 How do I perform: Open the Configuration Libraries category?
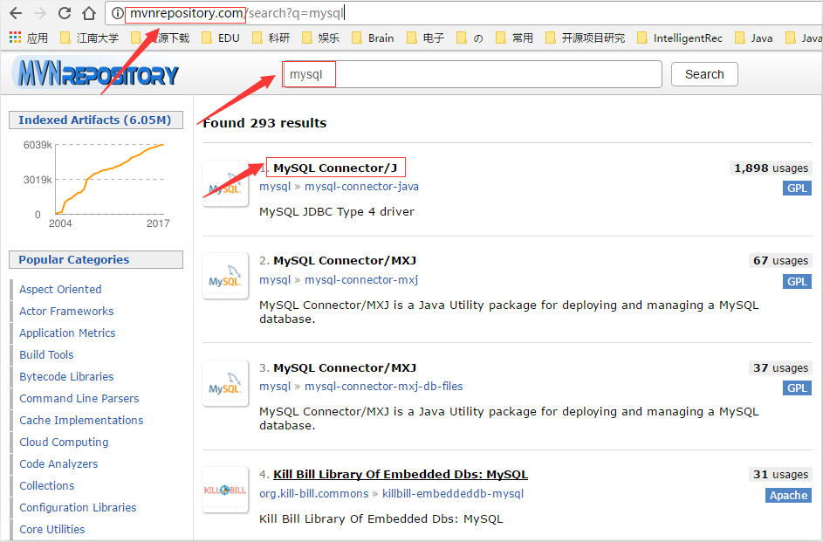point(78,507)
